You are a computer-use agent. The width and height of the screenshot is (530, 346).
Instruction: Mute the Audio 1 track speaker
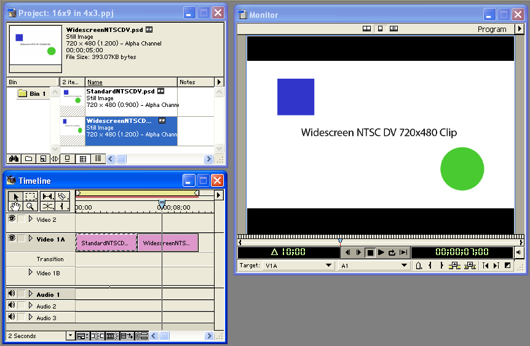(12, 294)
